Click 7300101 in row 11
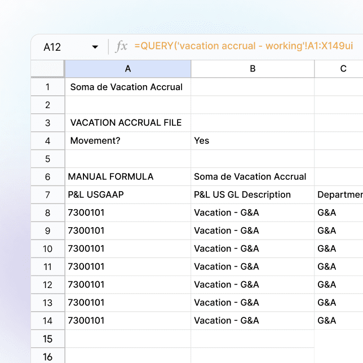The height and width of the screenshot is (363, 363). [x=128, y=267]
